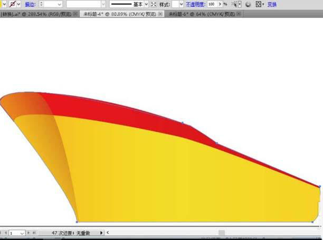Click the opacity value field showing 100
323x240 pixels.
pos(212,4)
